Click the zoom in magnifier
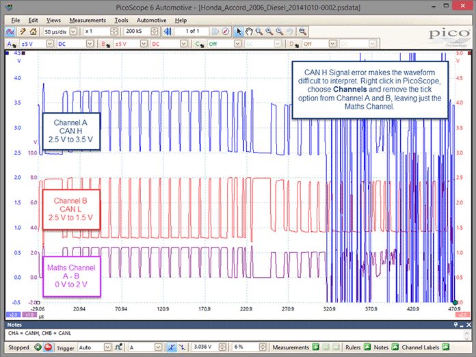476x357 pixels. coord(269,31)
